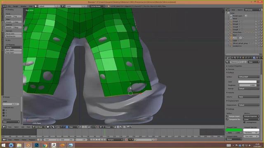Open Photoshop from the taskbar
The image size is (264, 148).
click(37, 145)
